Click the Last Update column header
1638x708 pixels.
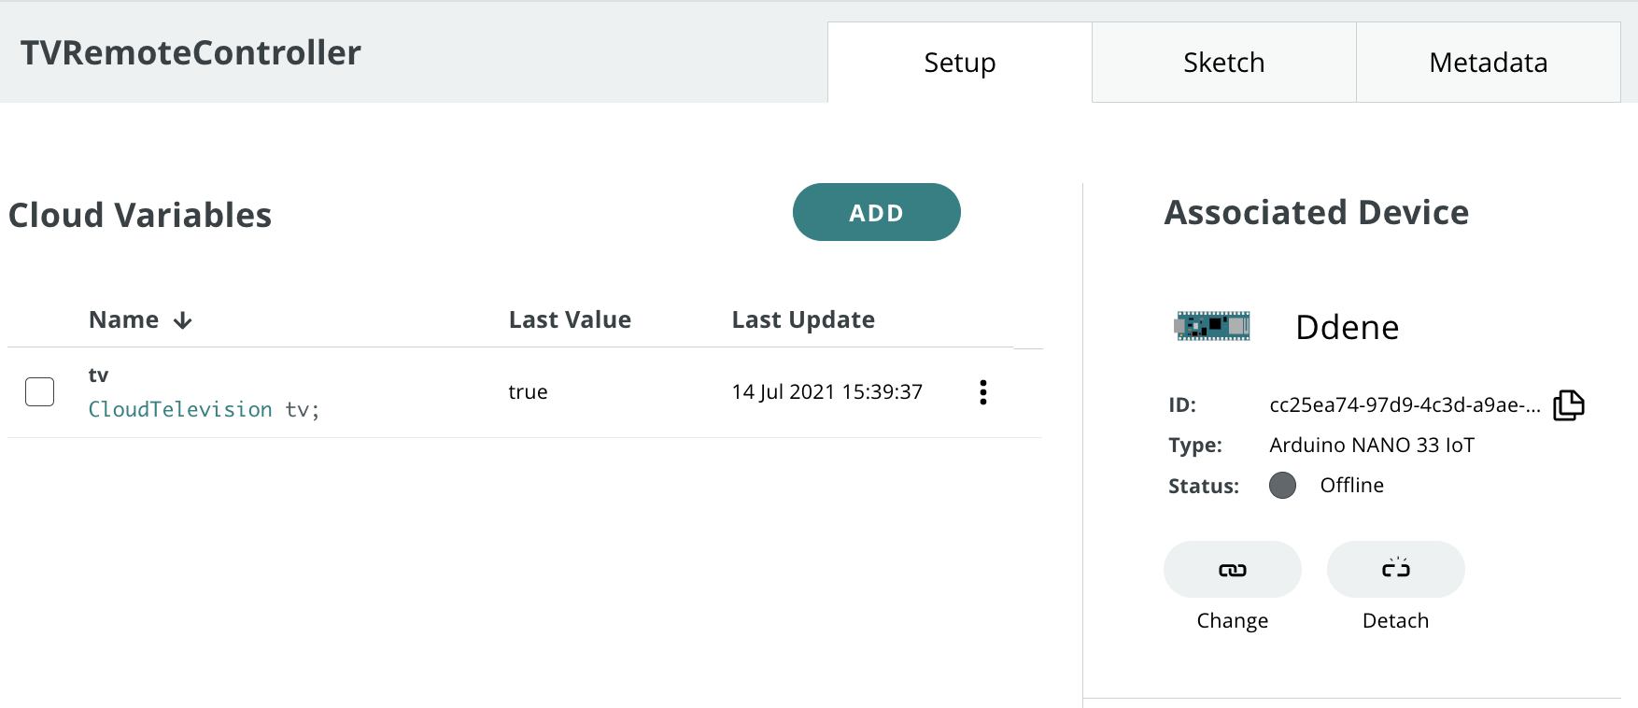tap(803, 320)
